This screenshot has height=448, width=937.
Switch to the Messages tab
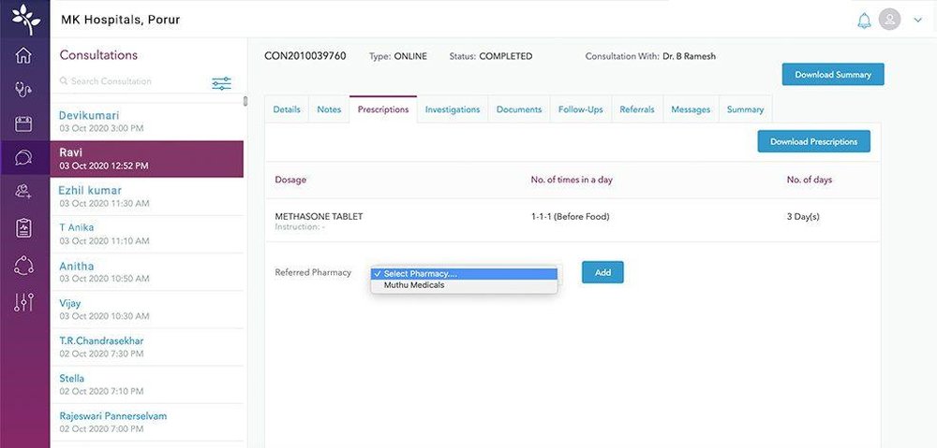pyautogui.click(x=691, y=109)
